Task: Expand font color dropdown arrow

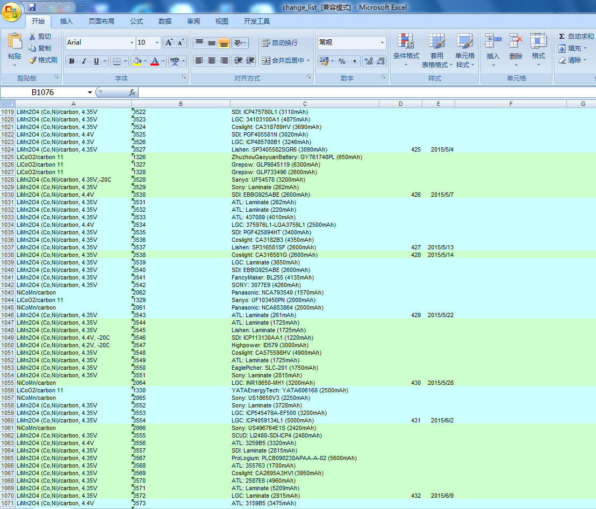Action: pos(163,61)
